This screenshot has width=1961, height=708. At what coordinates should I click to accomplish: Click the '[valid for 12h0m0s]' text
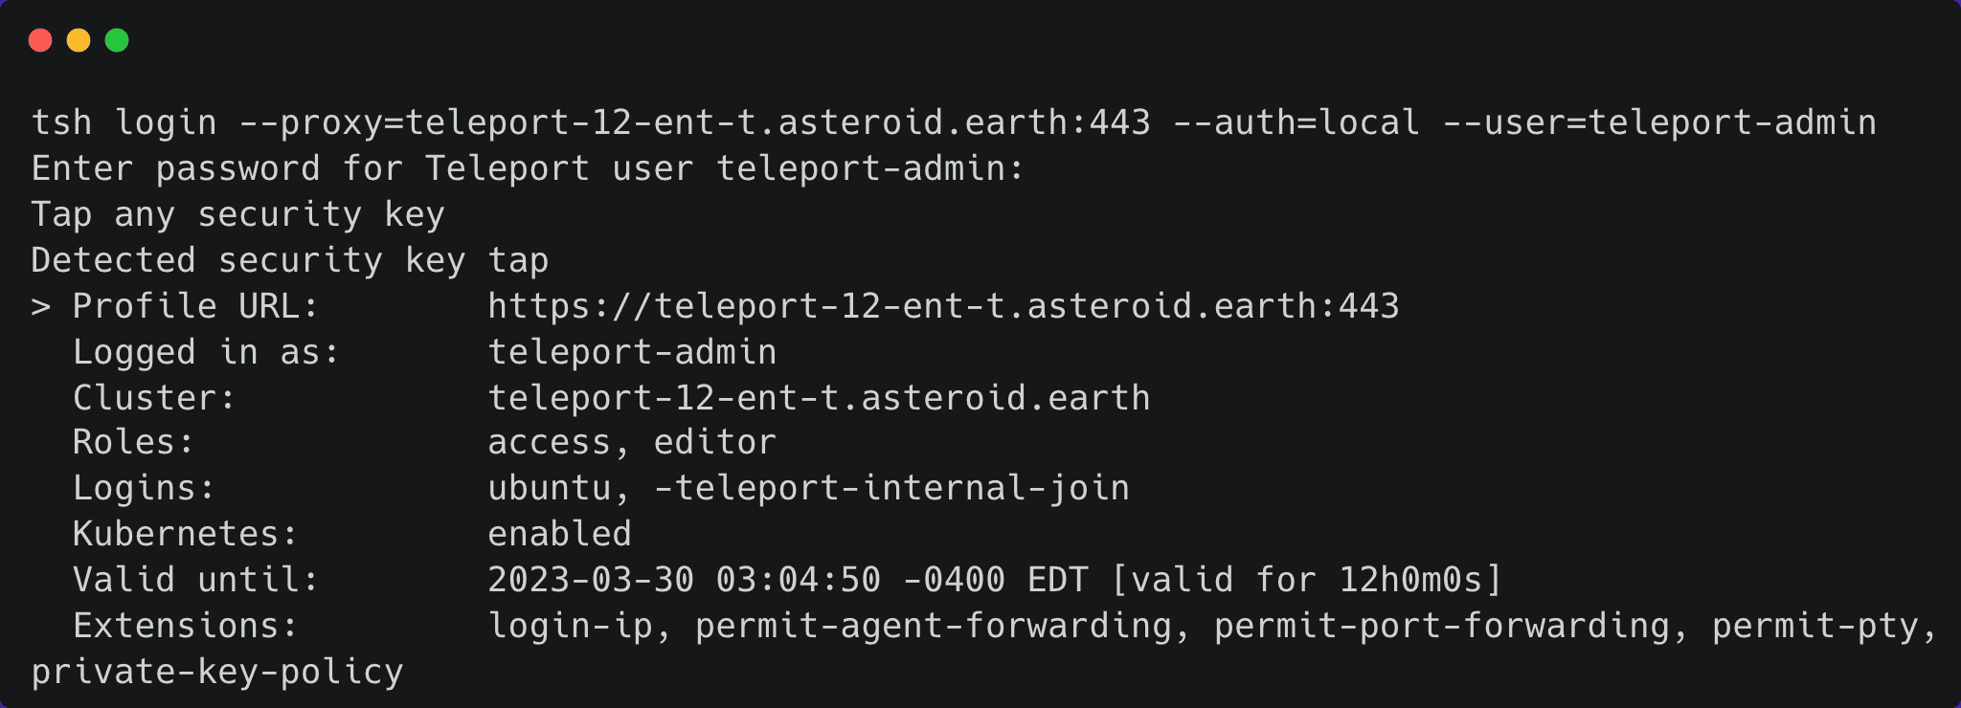pyautogui.click(x=1307, y=580)
